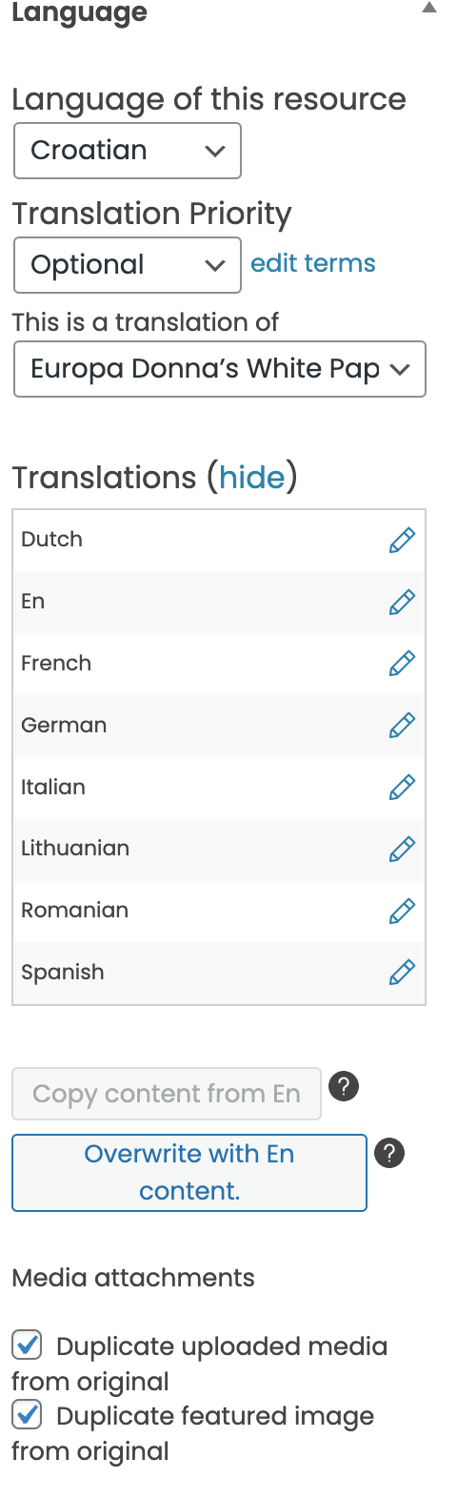The image size is (457, 1499).
Task: Edit the Italian translation pencil icon
Action: pos(402,788)
